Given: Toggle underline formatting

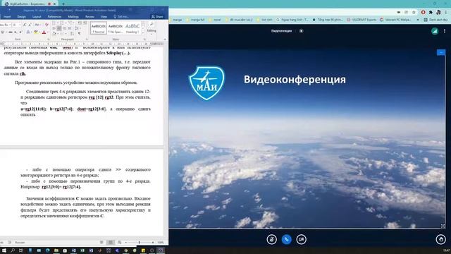Looking at the screenshot, I should 3,32.
